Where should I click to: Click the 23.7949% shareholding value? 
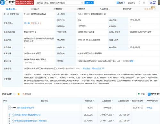click(88, 121)
